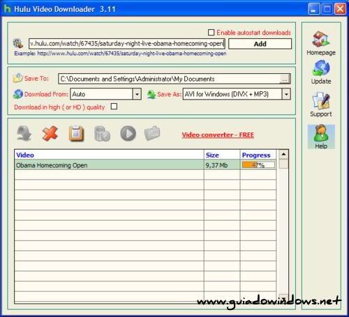Image resolution: width=349 pixels, height=317 pixels.
Task: Enable autostart downloads checkbox
Action: pyautogui.click(x=211, y=33)
